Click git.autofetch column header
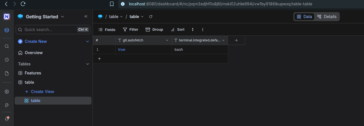This screenshot has width=364, height=126. click(144, 40)
